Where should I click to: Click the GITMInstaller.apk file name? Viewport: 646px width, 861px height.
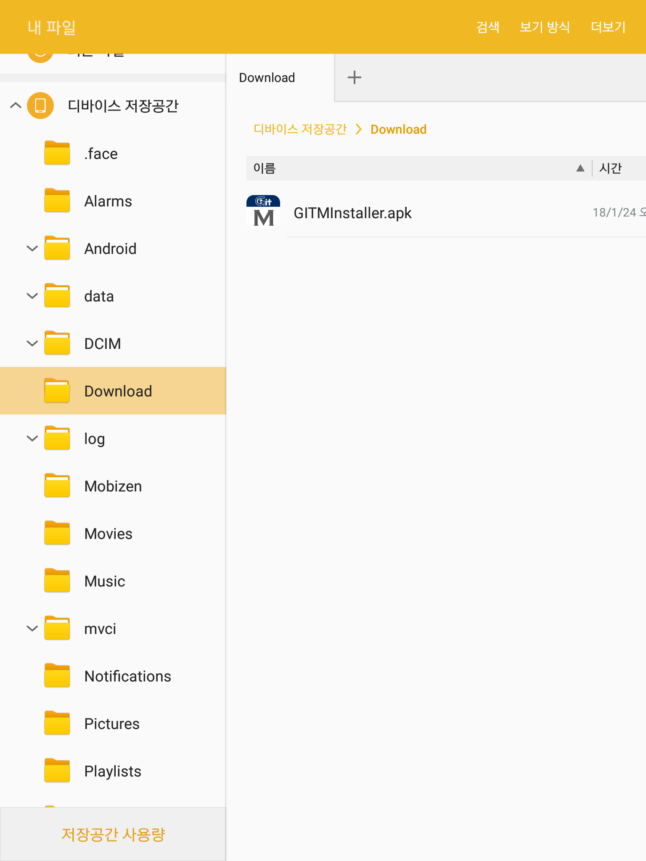pyautogui.click(x=352, y=213)
